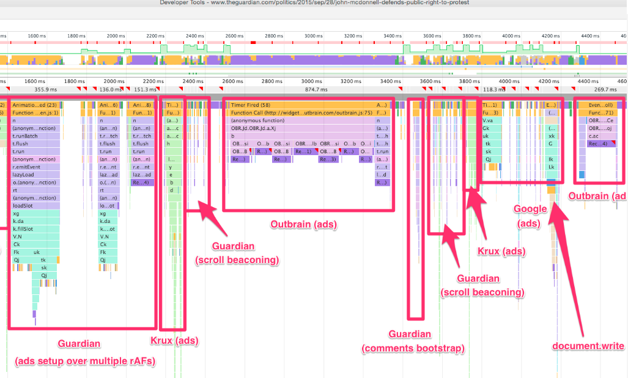
Task: Select the 'Function ...en.js:1)' bar
Action: [35, 113]
